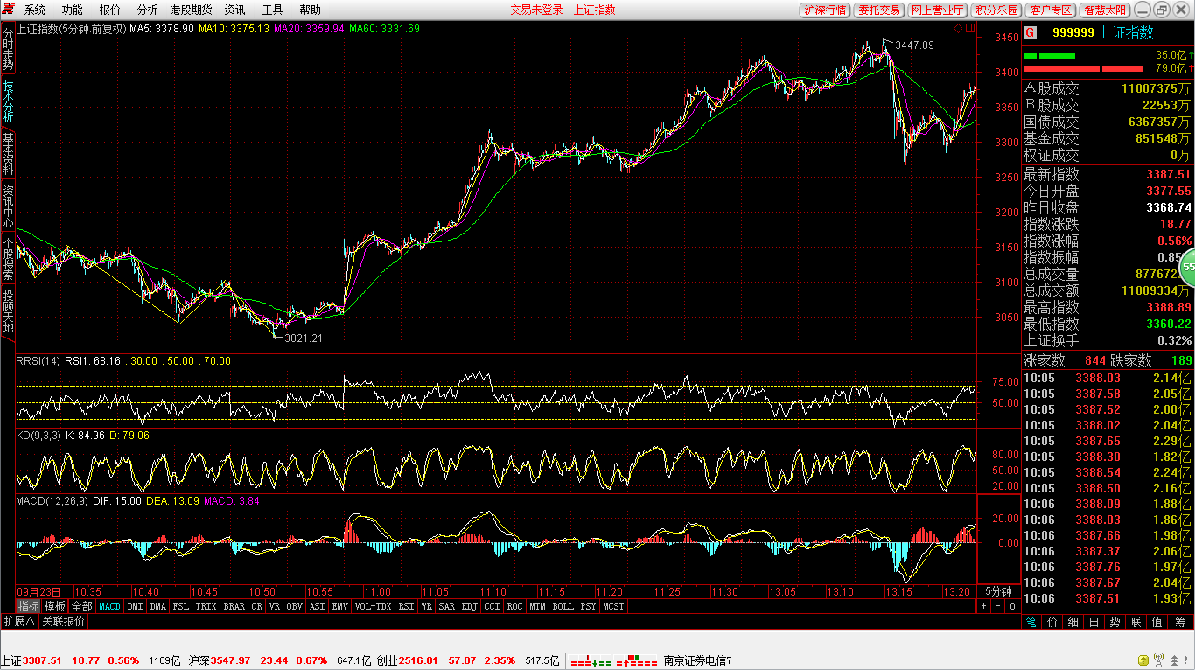
Task: Select the 指标 tab below the chart
Action: coord(29,606)
